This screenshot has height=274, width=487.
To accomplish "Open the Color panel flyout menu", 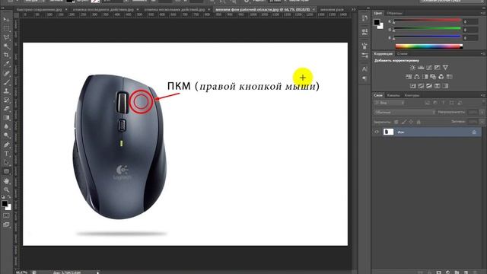I will pos(482,14).
